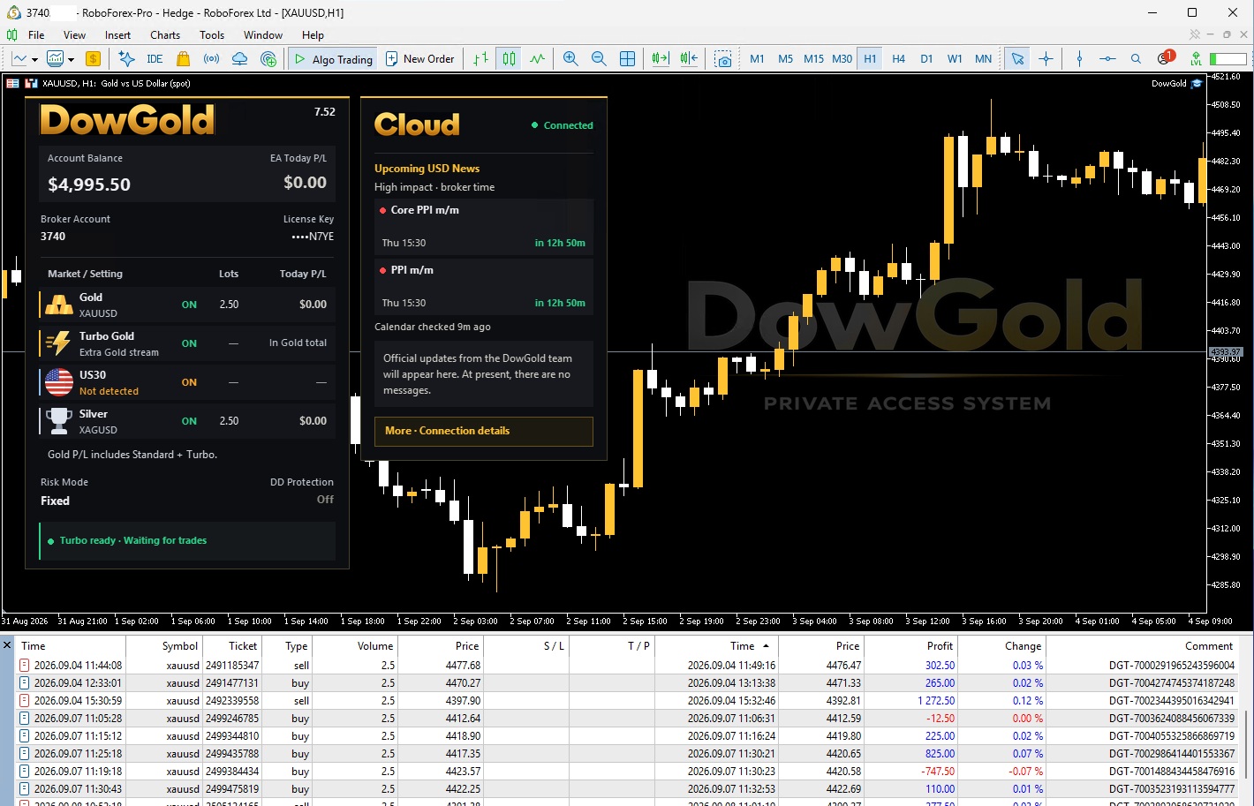Image resolution: width=1254 pixels, height=806 pixels.
Task: Open the chart profiles icon
Action: click(56, 59)
